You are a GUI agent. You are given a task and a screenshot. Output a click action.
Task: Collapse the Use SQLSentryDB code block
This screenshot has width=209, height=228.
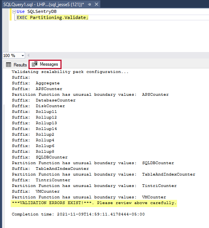(14, 11)
